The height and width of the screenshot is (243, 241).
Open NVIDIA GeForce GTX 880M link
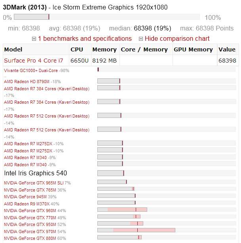coord(30,238)
